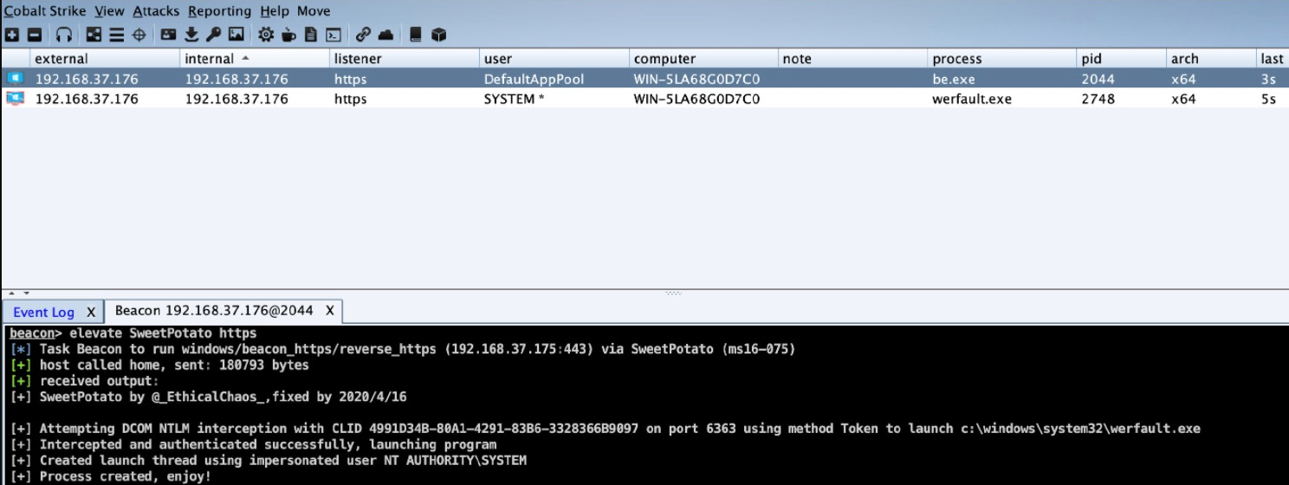This screenshot has height=485, width=1289.
Task: Click the cube about icon
Action: pyautogui.click(x=438, y=36)
